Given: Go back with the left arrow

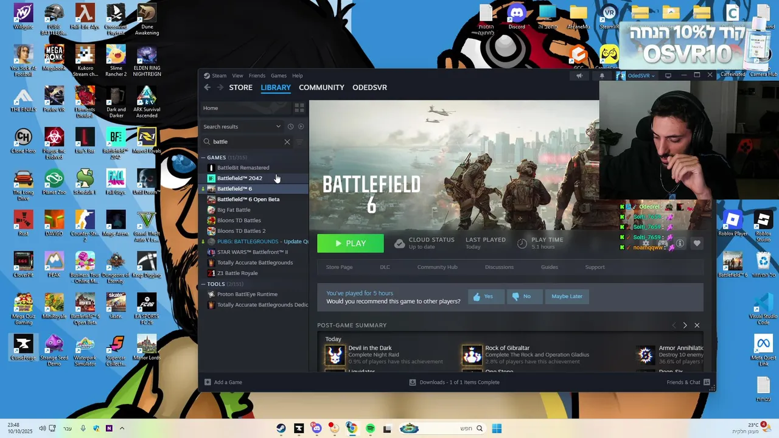Looking at the screenshot, I should (x=208, y=88).
